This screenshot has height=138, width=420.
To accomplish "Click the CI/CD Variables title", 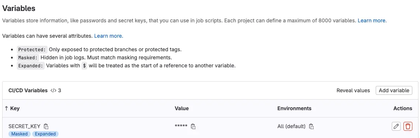I will click(28, 90).
